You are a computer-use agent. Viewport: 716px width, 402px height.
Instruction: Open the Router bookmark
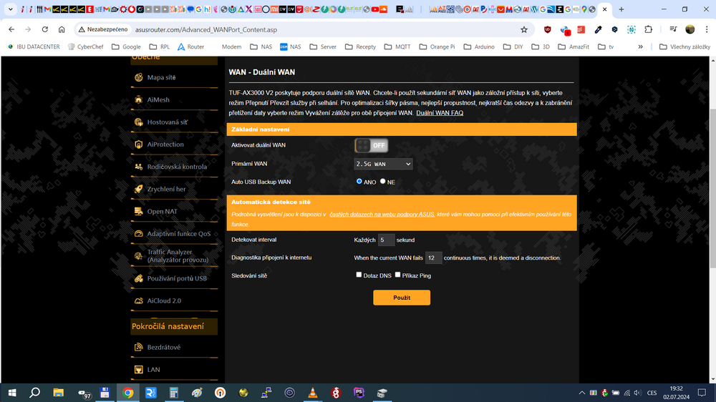(x=191, y=46)
